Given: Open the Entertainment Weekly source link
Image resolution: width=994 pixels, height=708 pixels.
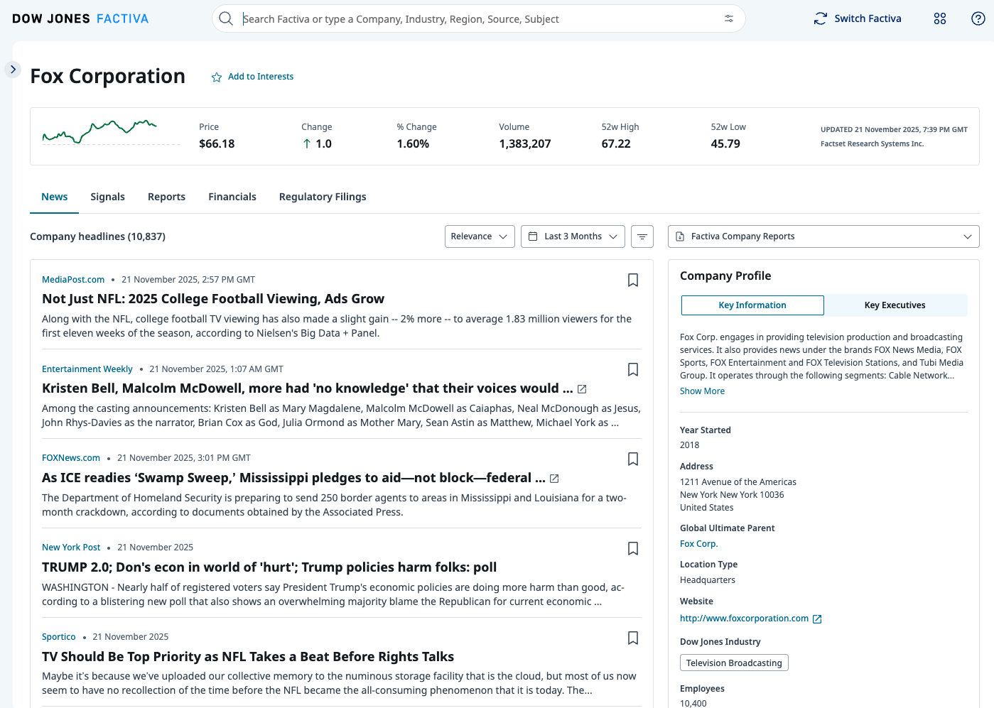Looking at the screenshot, I should [x=87, y=369].
